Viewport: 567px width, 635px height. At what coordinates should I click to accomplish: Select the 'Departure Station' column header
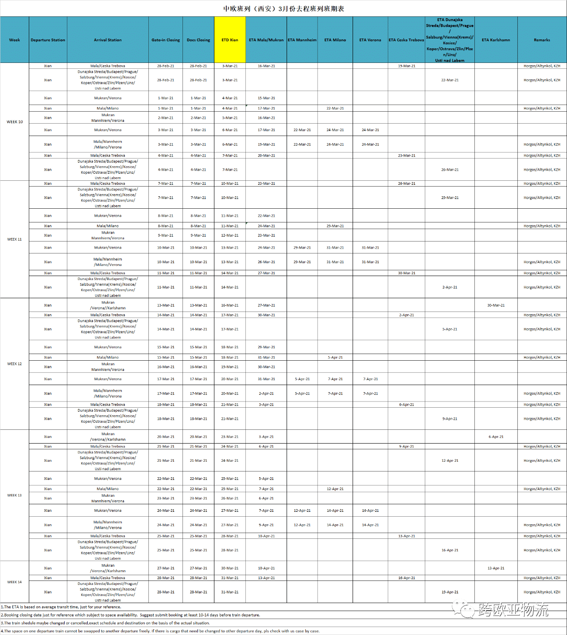click(x=48, y=40)
